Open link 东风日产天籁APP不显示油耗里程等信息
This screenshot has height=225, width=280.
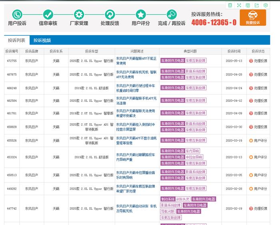tap(136, 140)
